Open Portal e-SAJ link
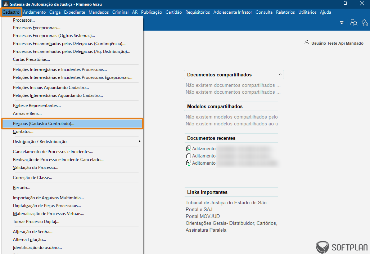This screenshot has height=254, width=370. pos(199,209)
